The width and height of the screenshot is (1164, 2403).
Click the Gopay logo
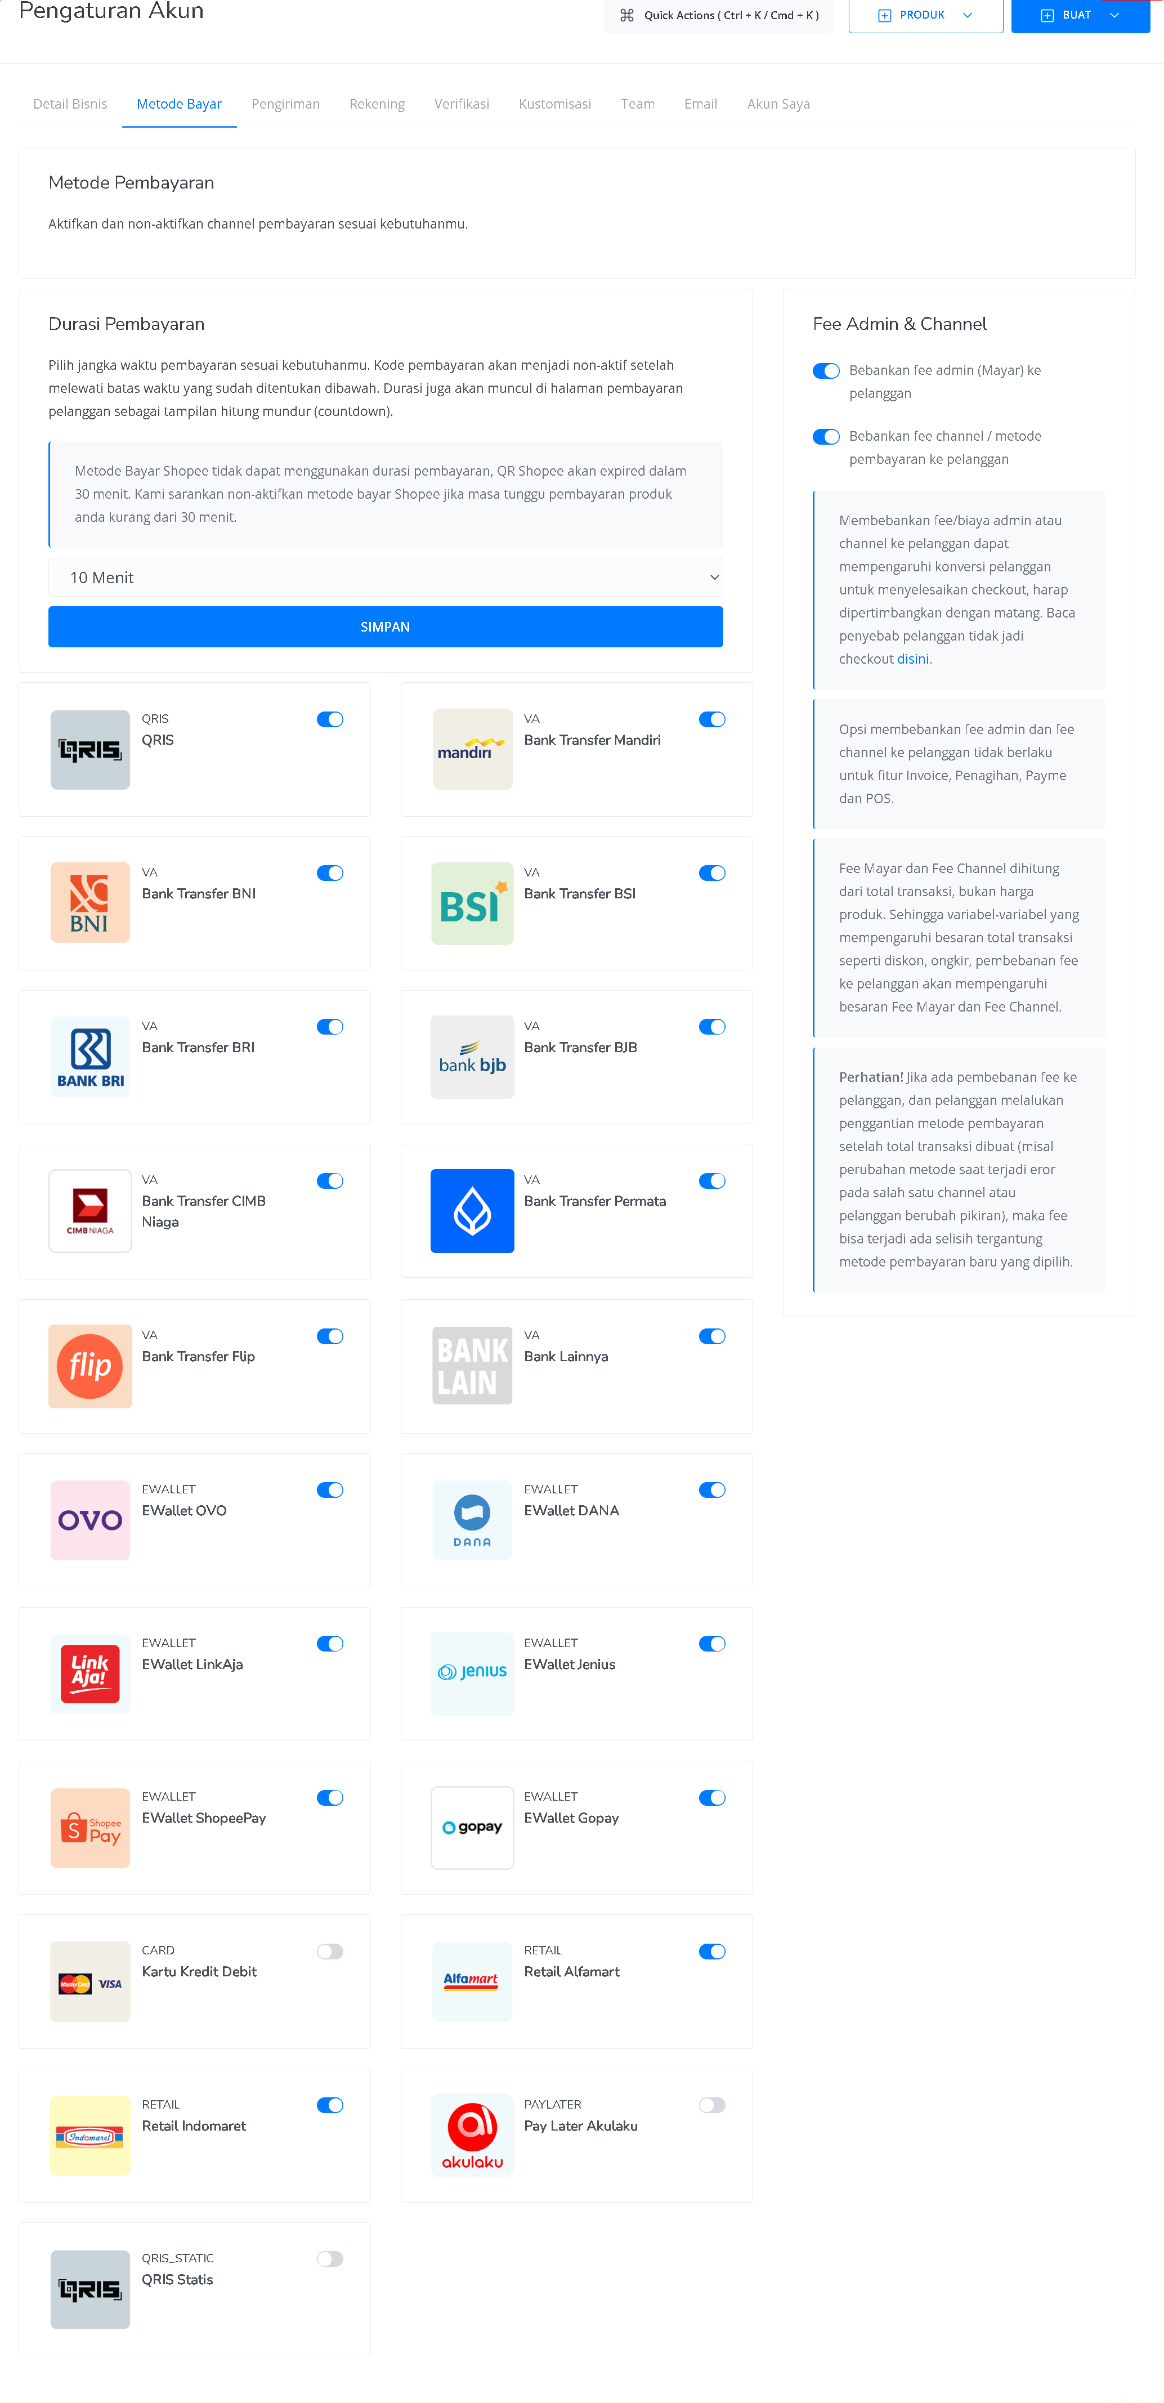[x=472, y=1827]
